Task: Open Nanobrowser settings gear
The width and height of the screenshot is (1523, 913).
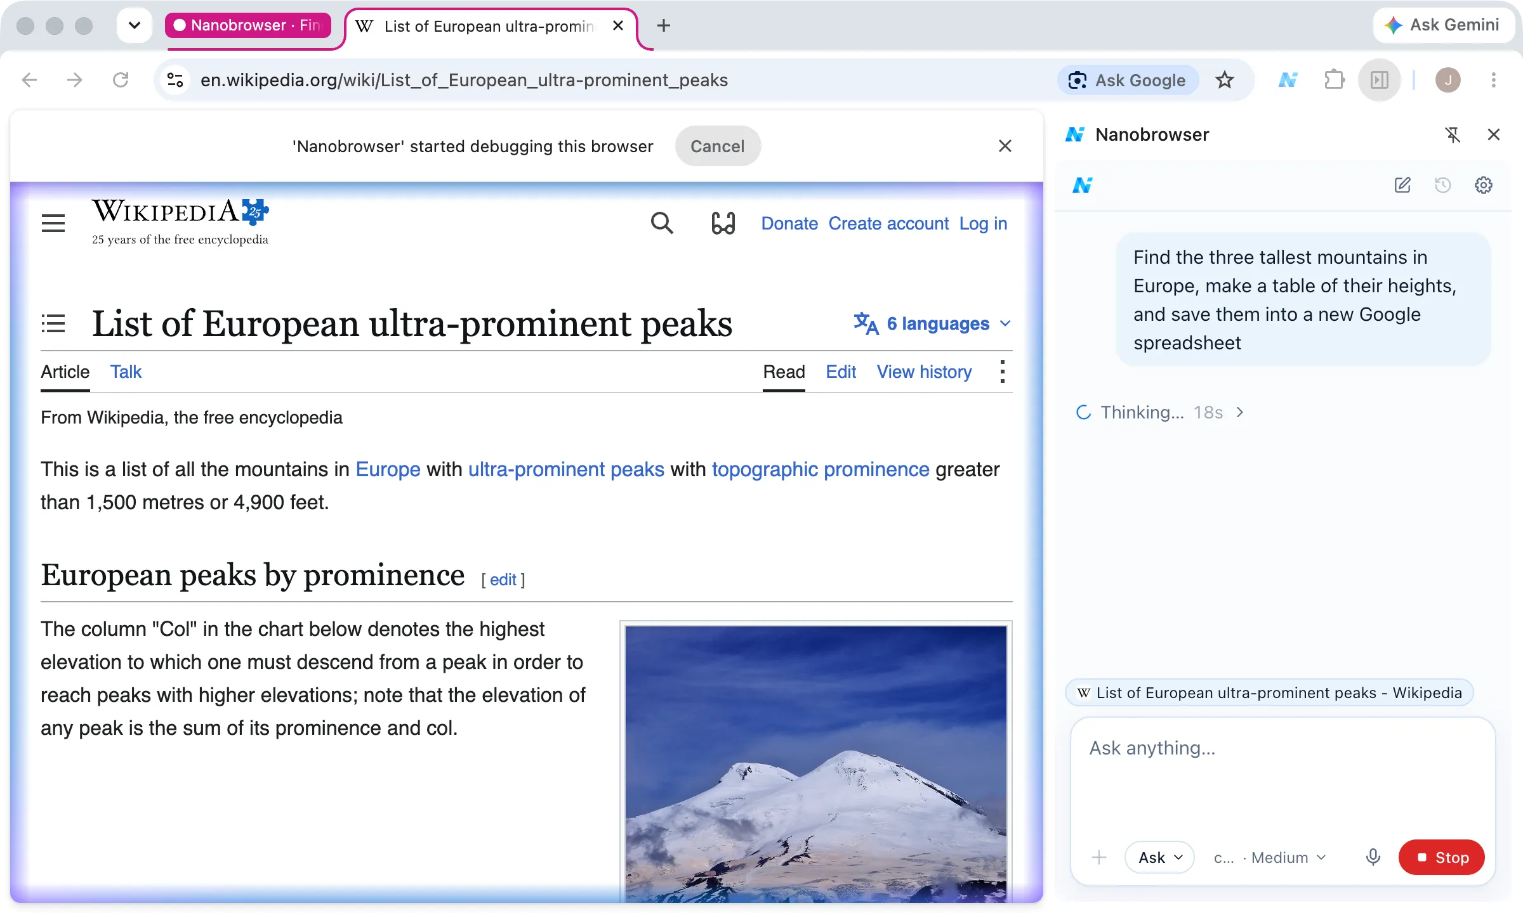Action: (1484, 185)
